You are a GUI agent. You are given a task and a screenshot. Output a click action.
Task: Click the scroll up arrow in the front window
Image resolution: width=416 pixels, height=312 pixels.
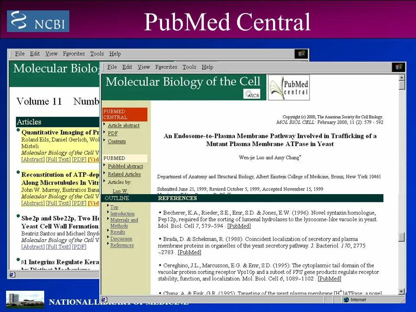point(402,78)
